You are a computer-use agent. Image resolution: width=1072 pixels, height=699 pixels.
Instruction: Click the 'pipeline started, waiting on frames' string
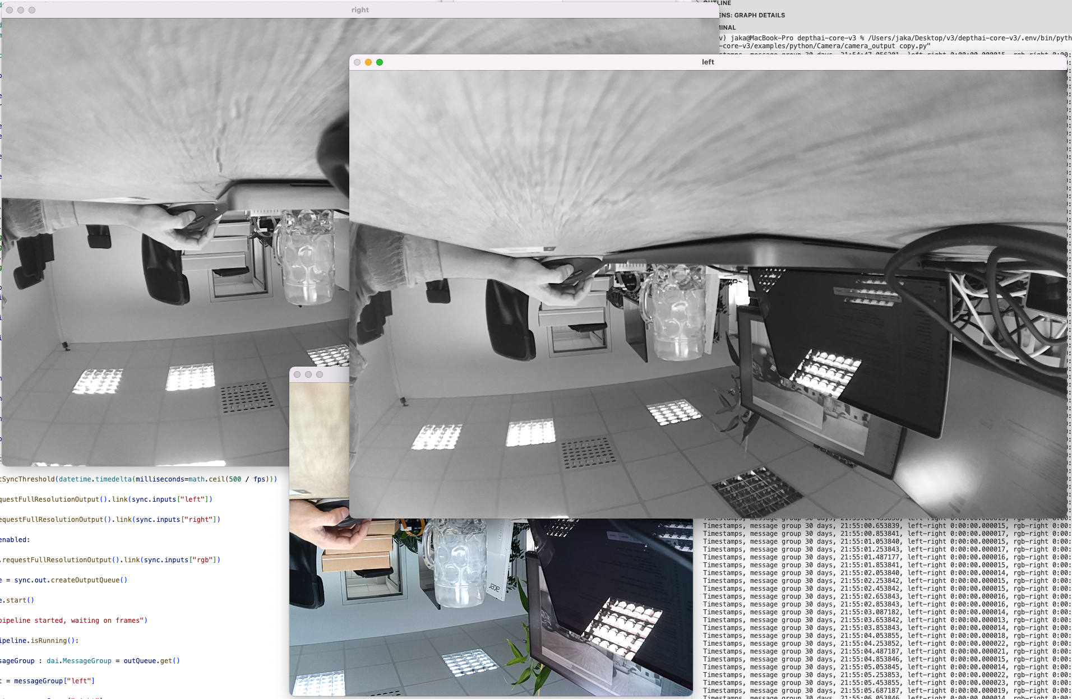(x=73, y=621)
